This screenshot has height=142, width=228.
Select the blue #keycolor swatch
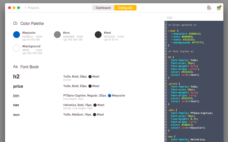click(x=17, y=35)
